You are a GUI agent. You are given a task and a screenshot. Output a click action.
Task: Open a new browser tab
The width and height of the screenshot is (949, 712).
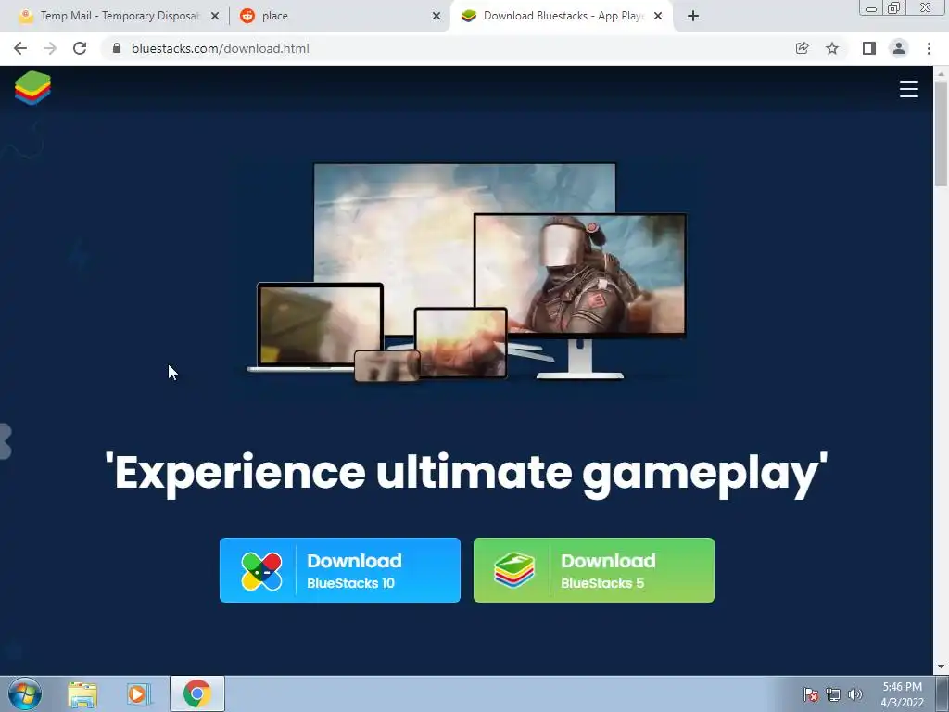(x=693, y=16)
